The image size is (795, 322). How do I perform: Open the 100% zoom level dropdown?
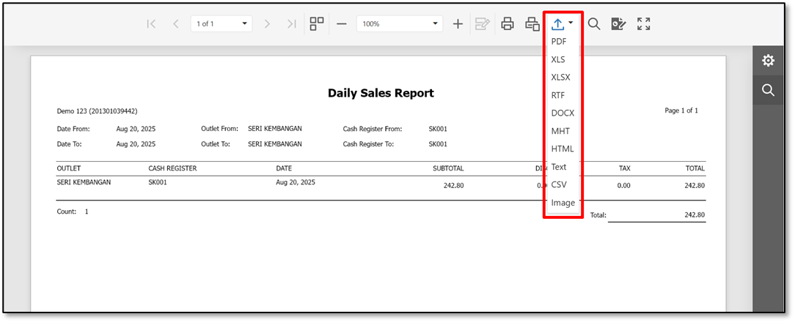pos(400,24)
